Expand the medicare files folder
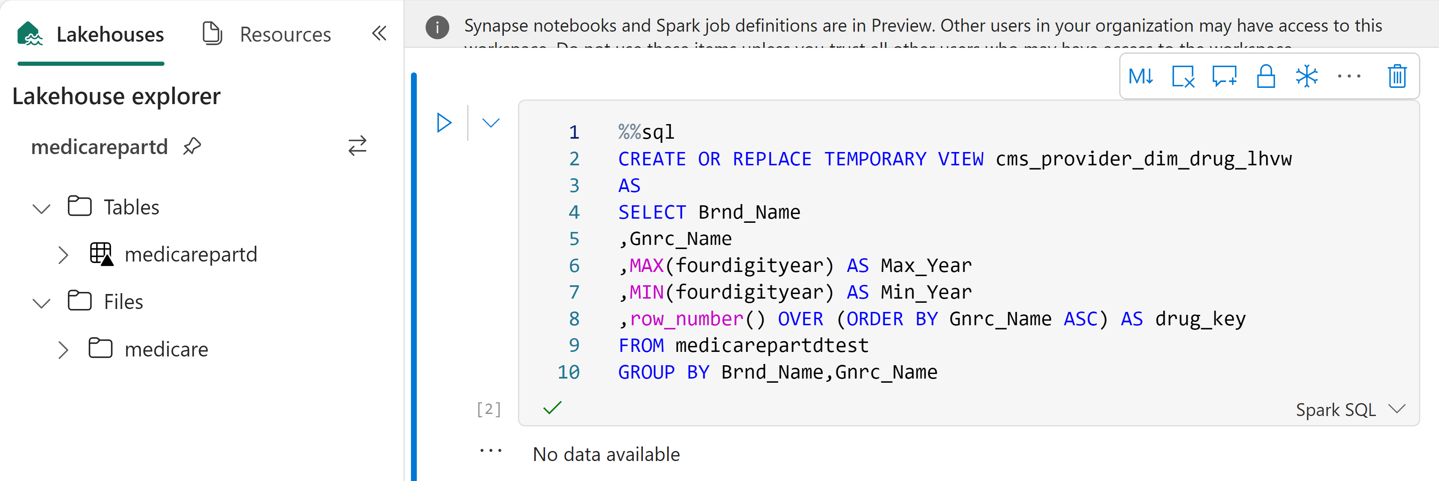 [62, 350]
